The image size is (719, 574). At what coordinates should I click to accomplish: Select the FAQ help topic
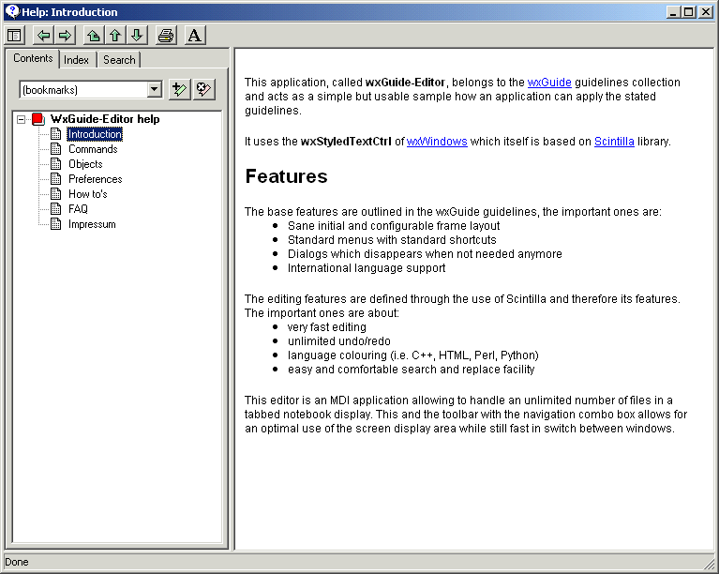(78, 209)
